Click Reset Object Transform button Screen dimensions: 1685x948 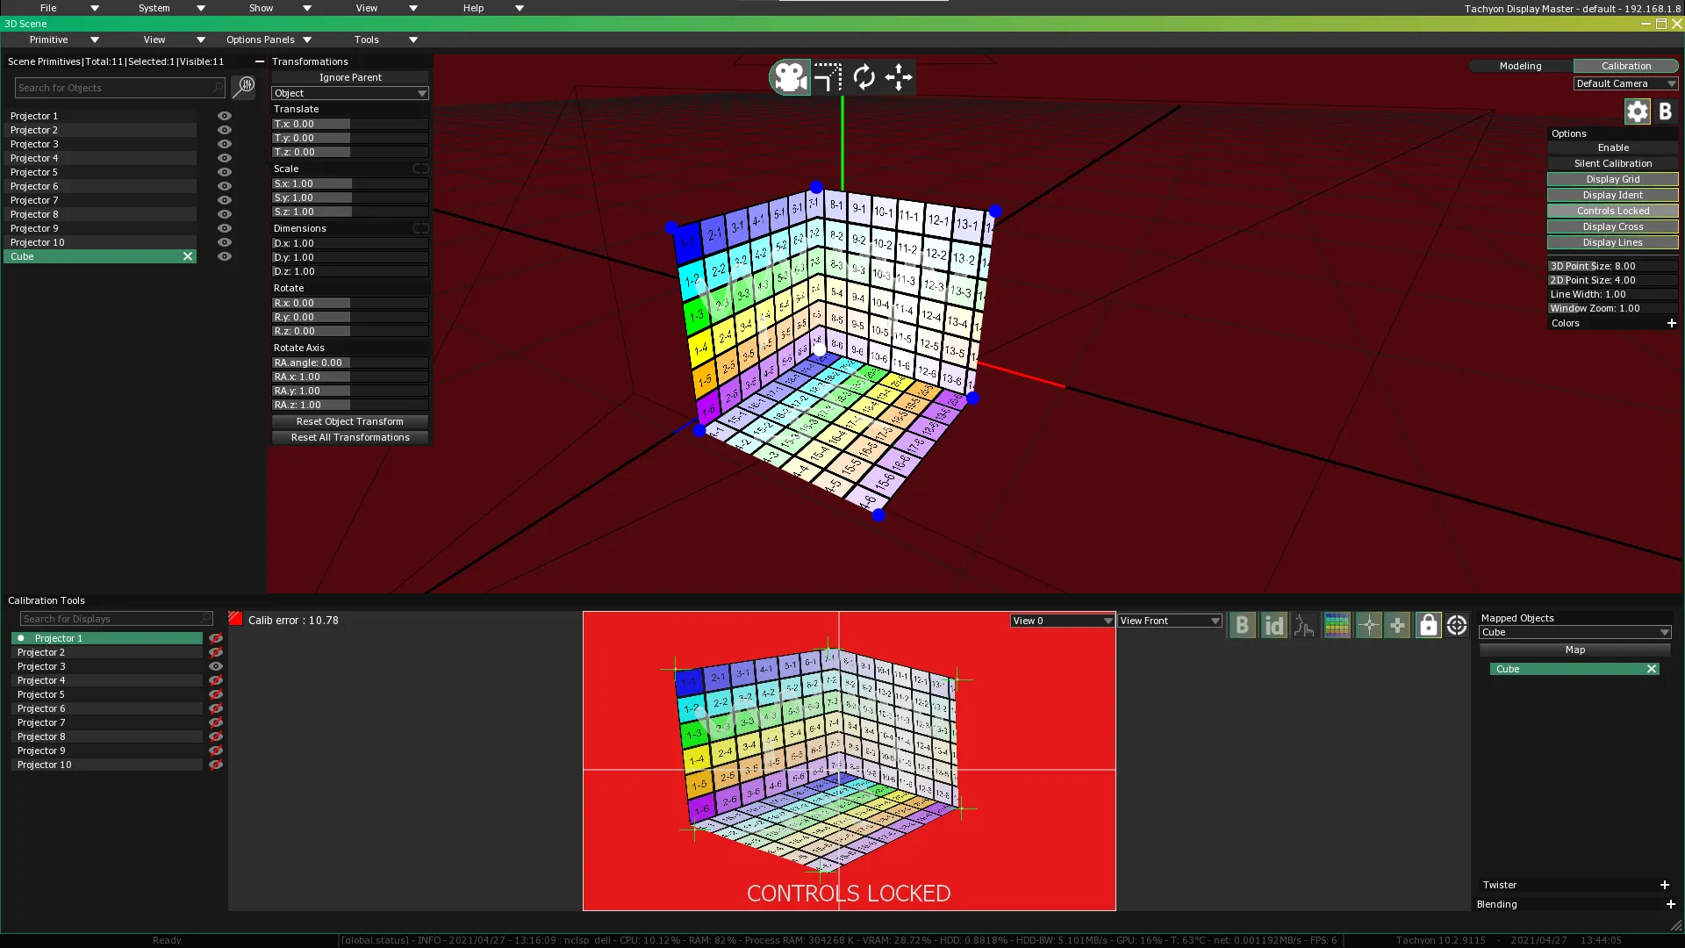[349, 421]
